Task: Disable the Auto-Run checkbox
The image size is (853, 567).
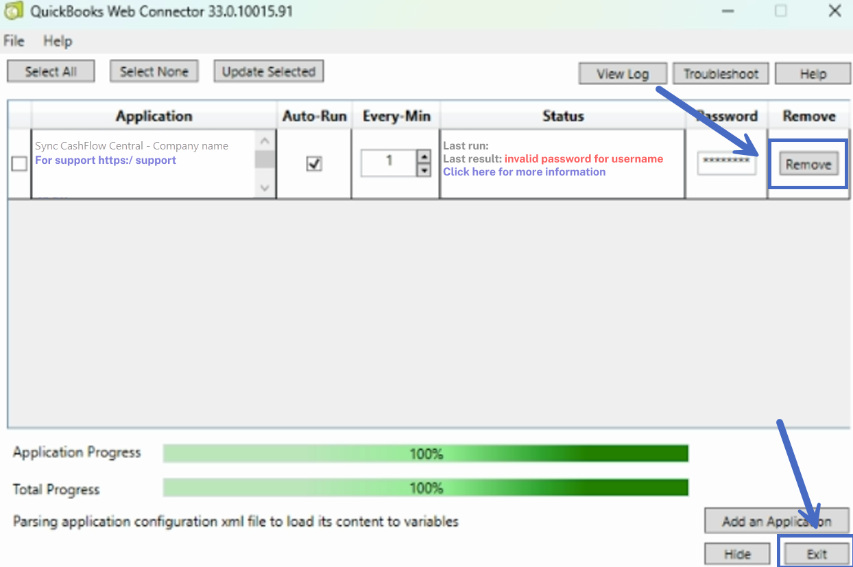Action: click(314, 164)
